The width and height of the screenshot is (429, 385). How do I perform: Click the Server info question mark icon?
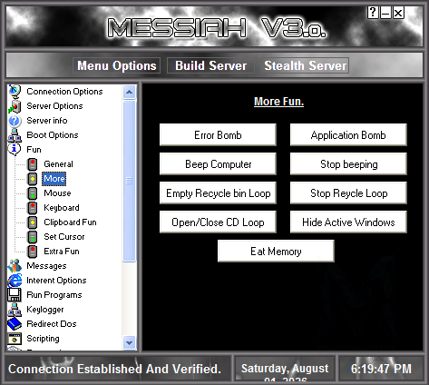(15, 121)
